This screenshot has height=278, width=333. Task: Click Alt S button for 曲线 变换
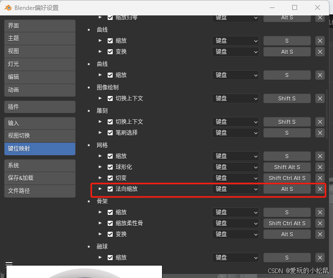click(287, 52)
